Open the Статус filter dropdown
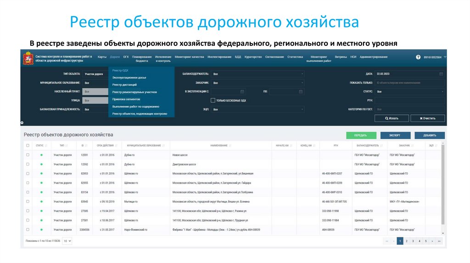Image resolution: width=470 pixels, height=263 pixels. (x=409, y=92)
